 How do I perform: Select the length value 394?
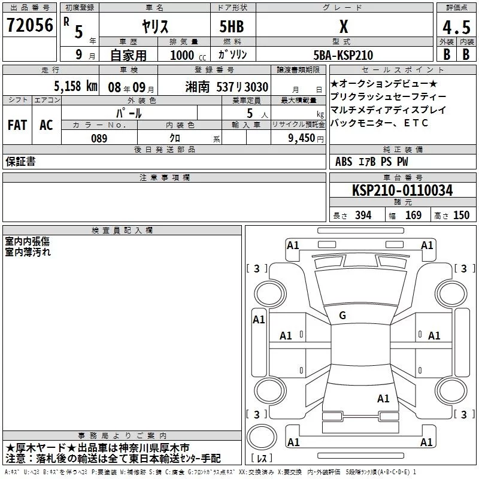click(x=363, y=215)
